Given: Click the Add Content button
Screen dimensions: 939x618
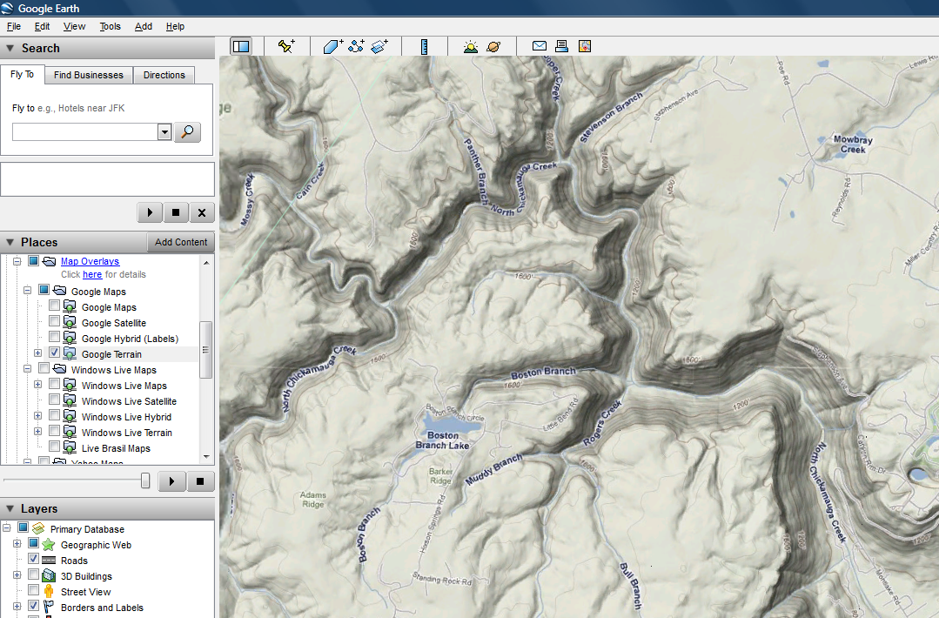Looking at the screenshot, I should click(181, 242).
